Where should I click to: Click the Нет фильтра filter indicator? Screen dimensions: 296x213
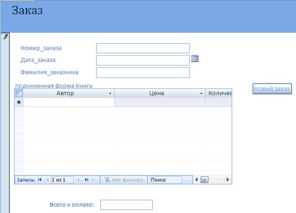point(124,180)
